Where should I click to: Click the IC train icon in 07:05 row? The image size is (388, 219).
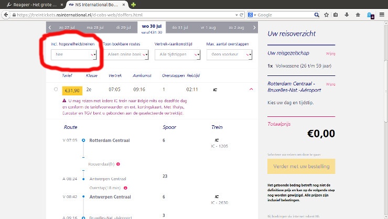point(215,90)
